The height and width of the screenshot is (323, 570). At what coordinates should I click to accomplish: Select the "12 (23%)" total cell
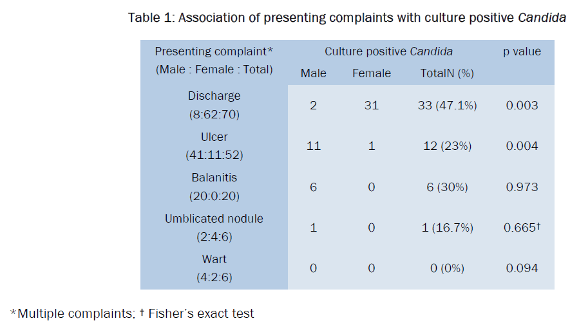pos(448,146)
